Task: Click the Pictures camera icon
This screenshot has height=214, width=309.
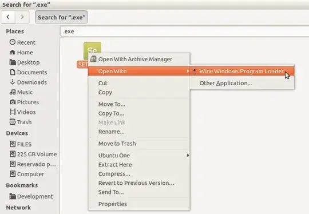Action: coord(13,102)
